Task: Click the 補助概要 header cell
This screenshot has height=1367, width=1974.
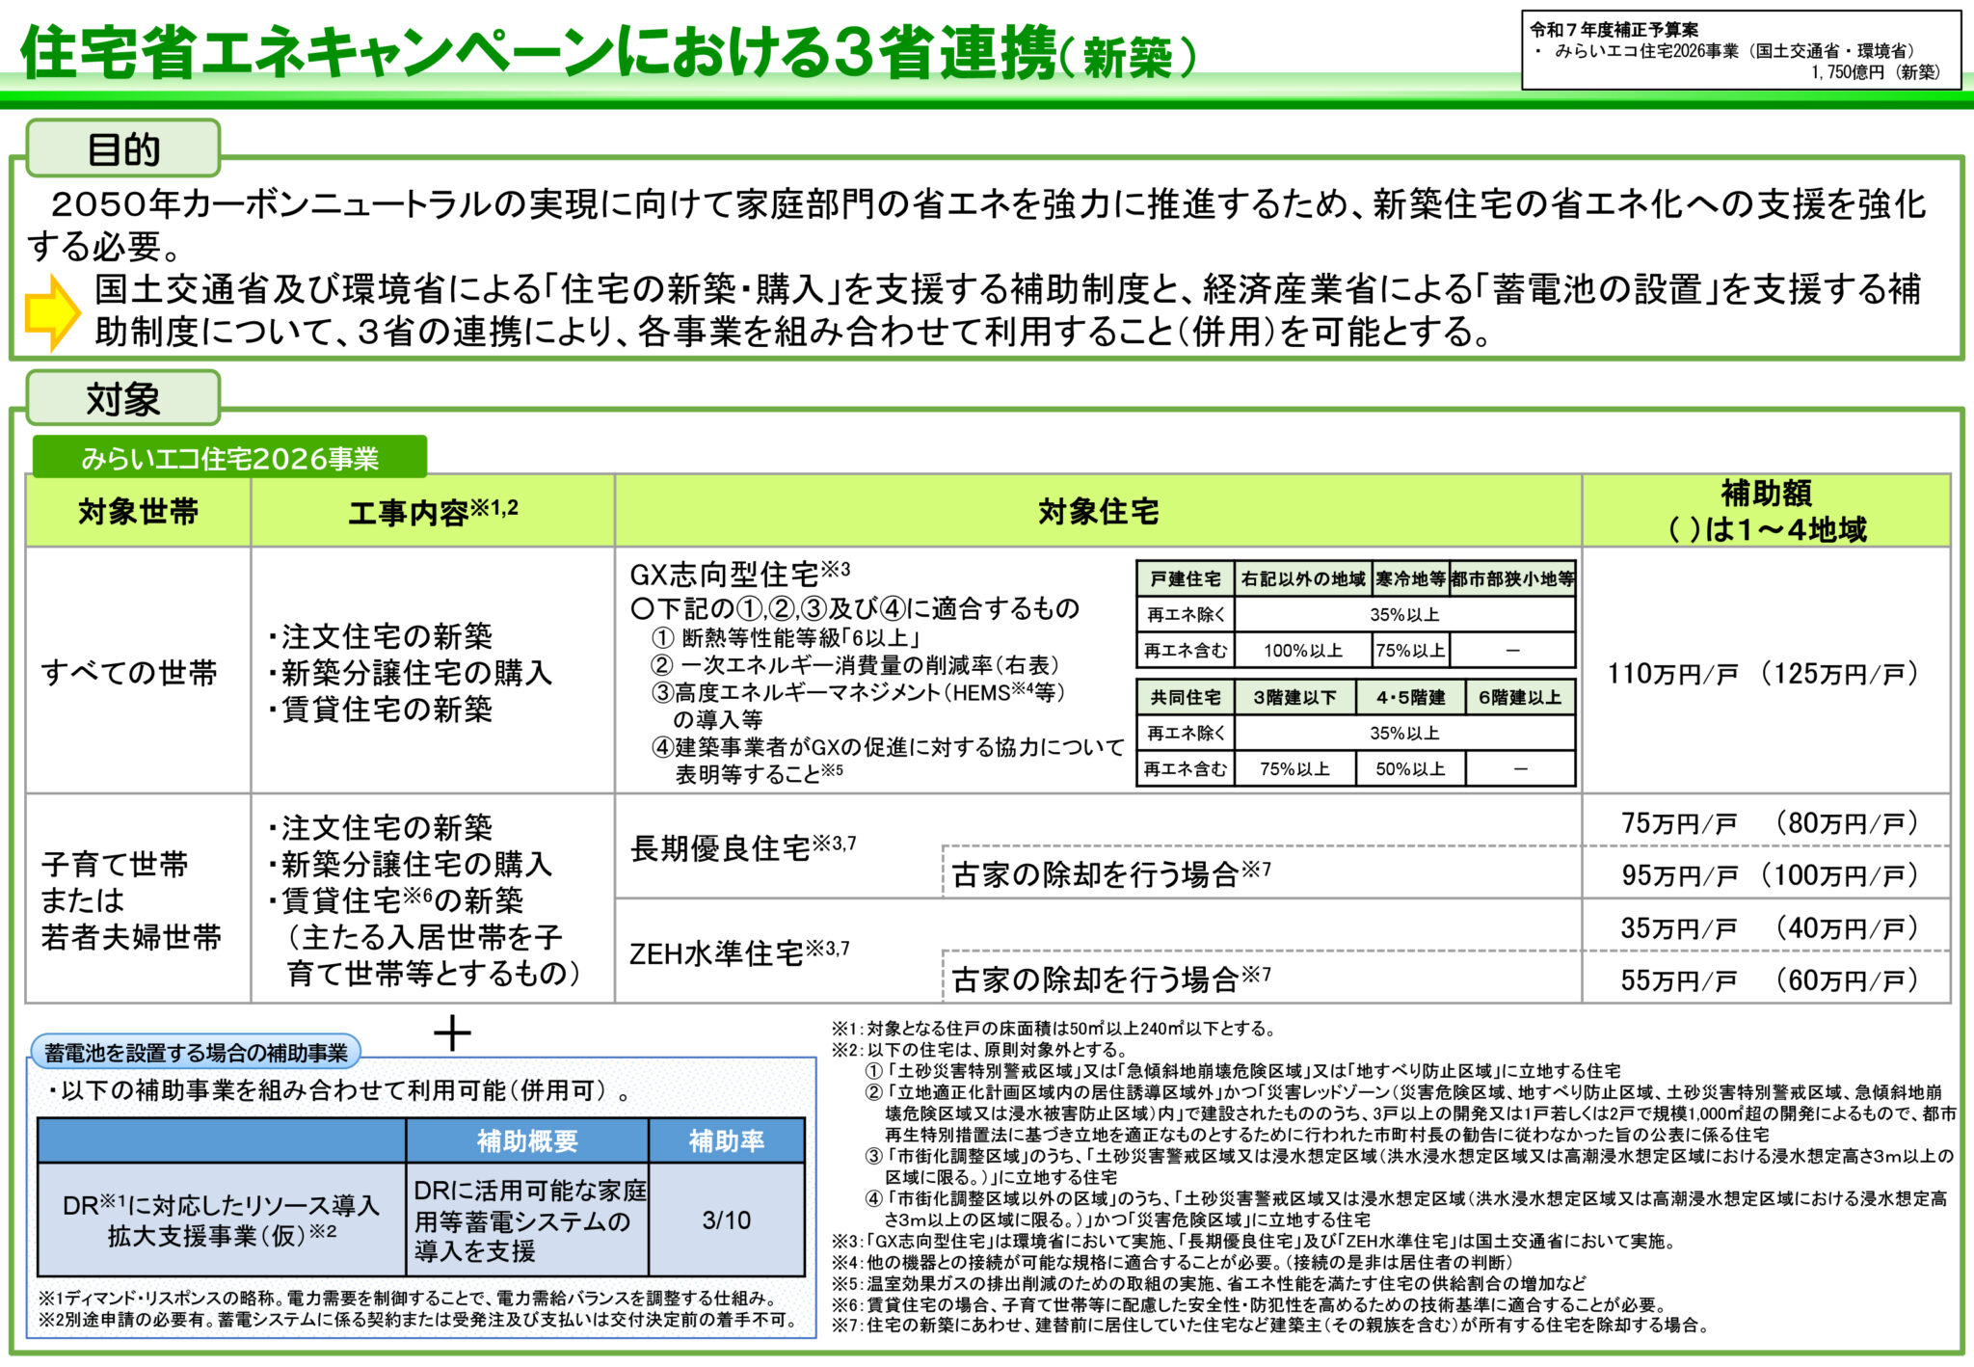Action: point(527,1141)
